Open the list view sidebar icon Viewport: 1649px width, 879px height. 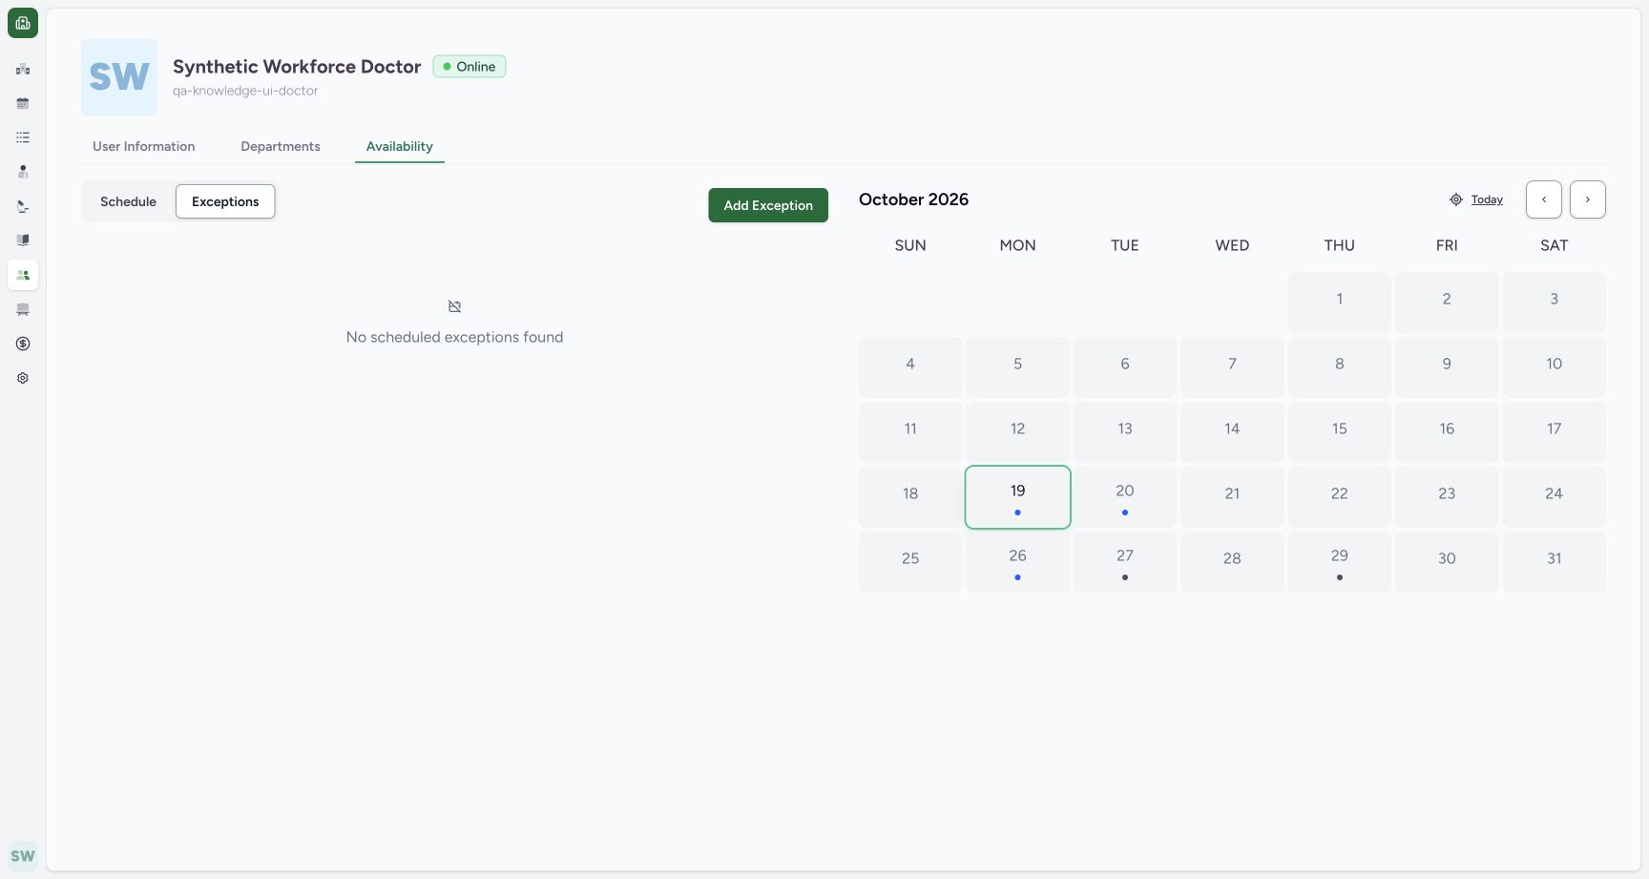[x=23, y=137]
